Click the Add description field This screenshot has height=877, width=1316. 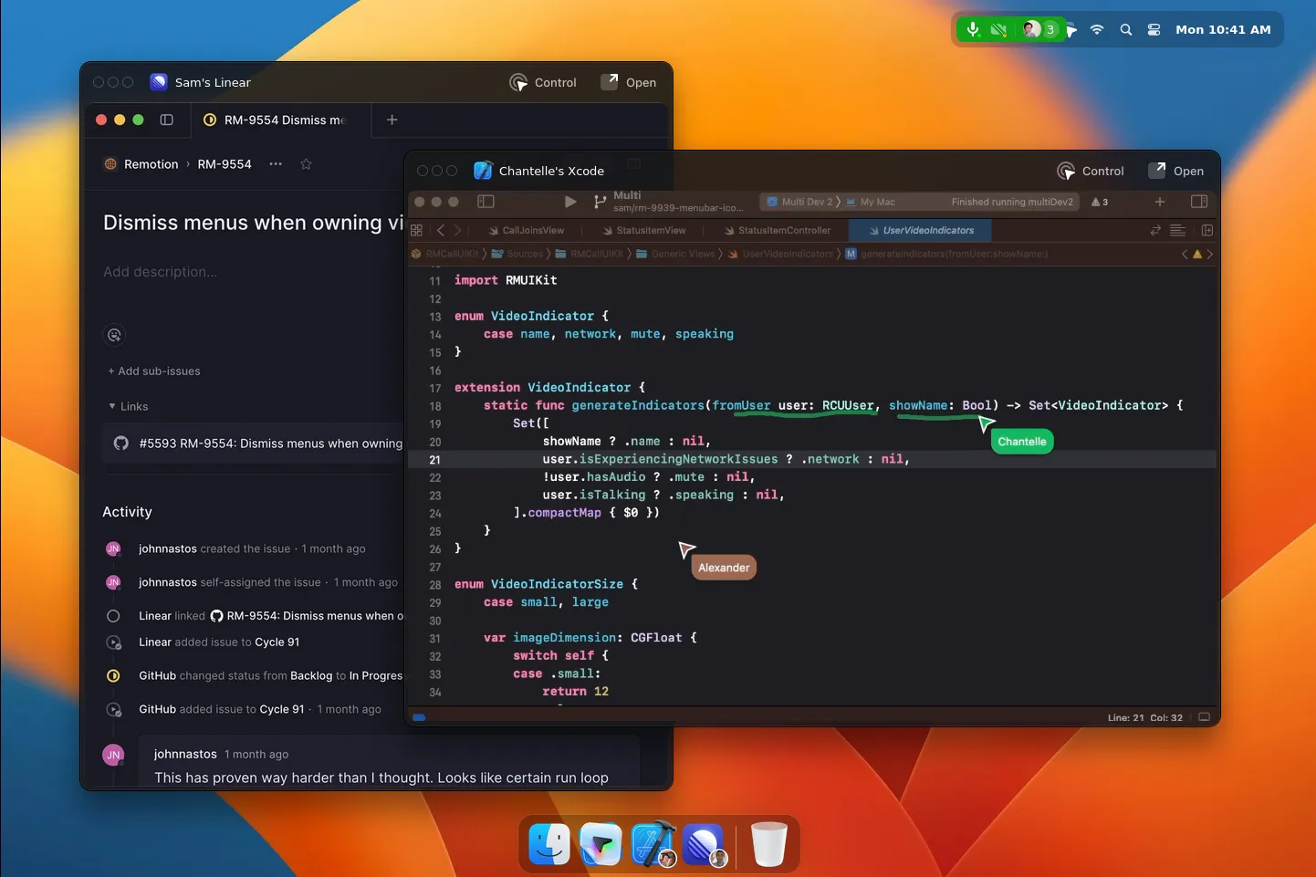coord(161,272)
